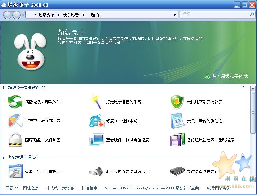The image size is (257, 195).
Task: Click the magic wand customize system icon
Action: 95,102
